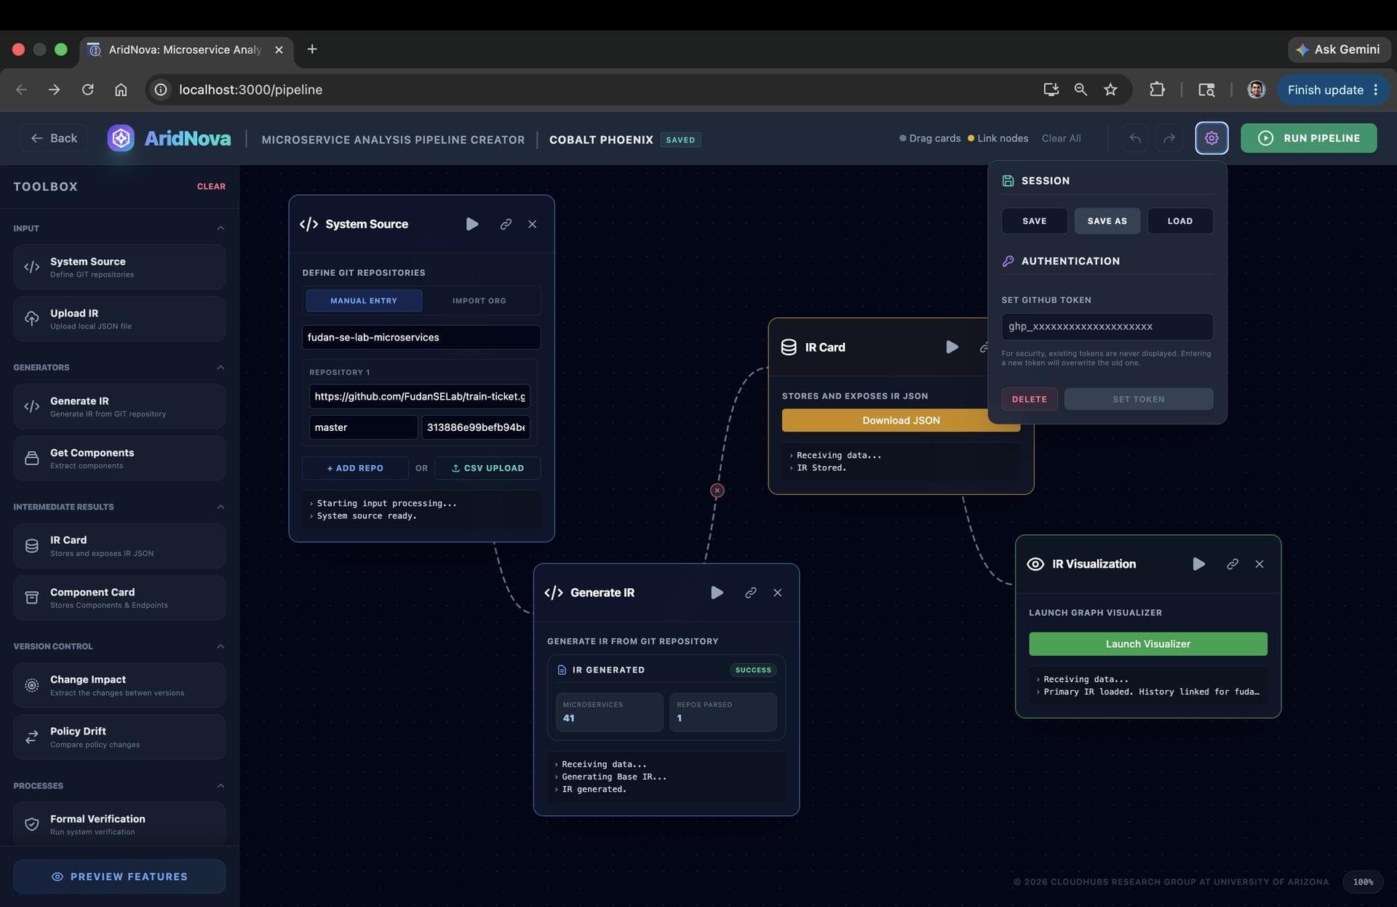
Task: Bookmark this page with the star icon
Action: click(x=1110, y=90)
